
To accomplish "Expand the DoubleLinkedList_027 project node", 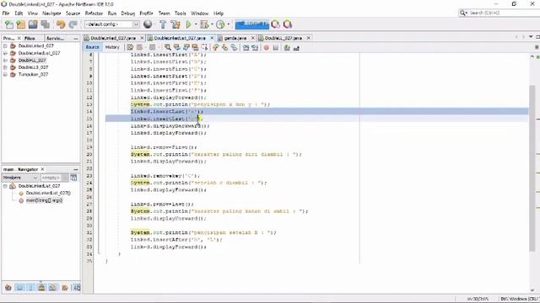I will [x=5, y=53].
